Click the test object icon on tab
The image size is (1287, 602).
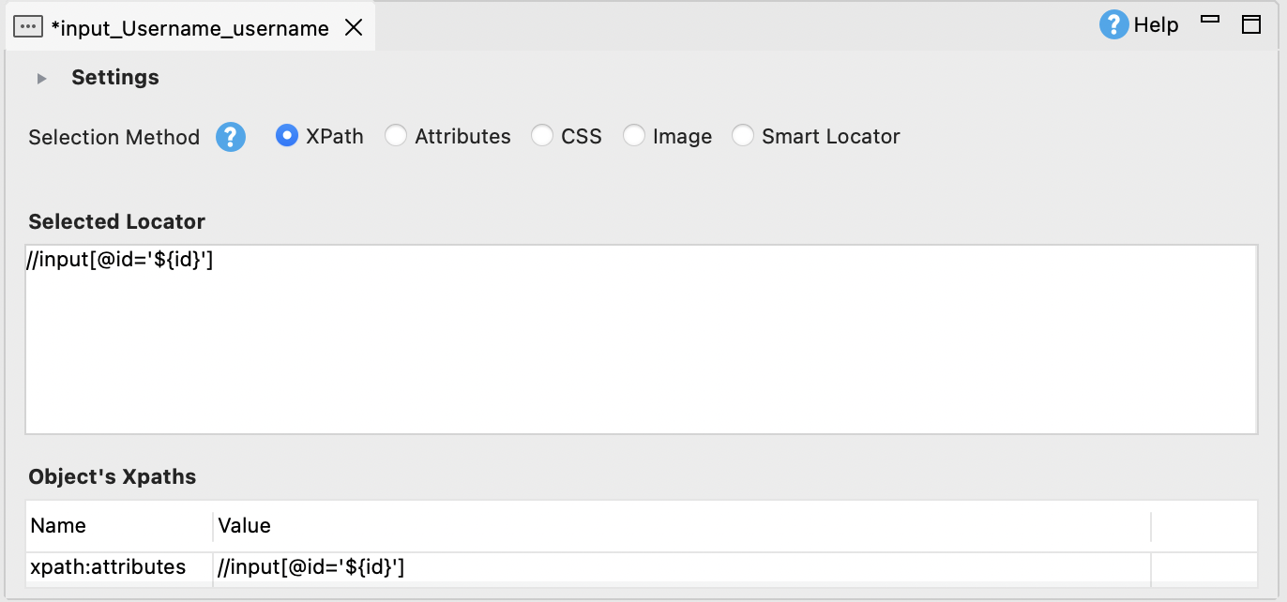tap(28, 28)
